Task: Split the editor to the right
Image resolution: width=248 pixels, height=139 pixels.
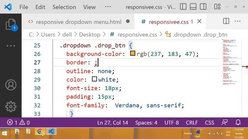Action: [226, 21]
